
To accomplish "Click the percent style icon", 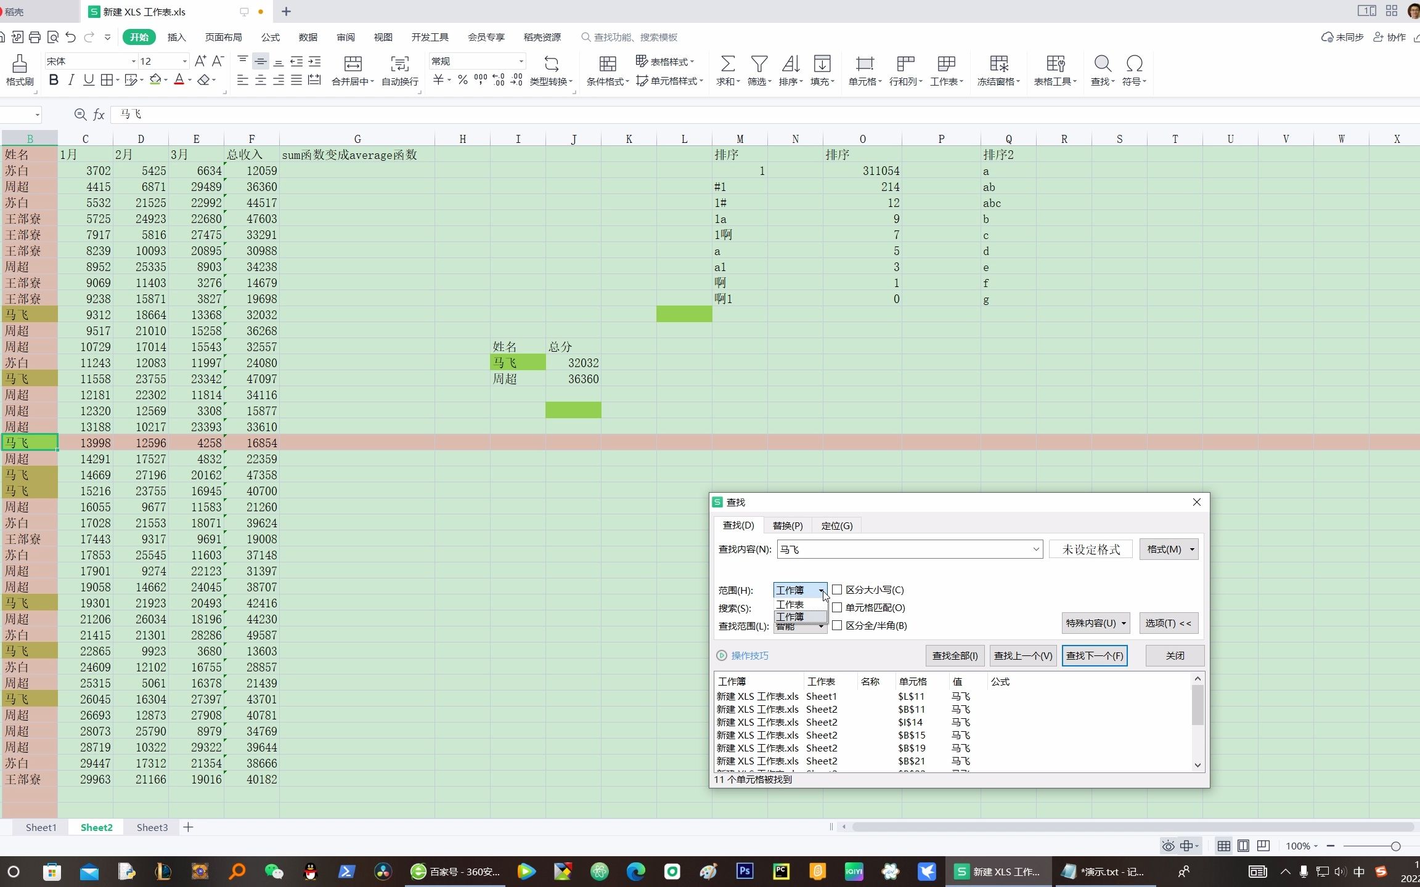I will click(x=462, y=80).
